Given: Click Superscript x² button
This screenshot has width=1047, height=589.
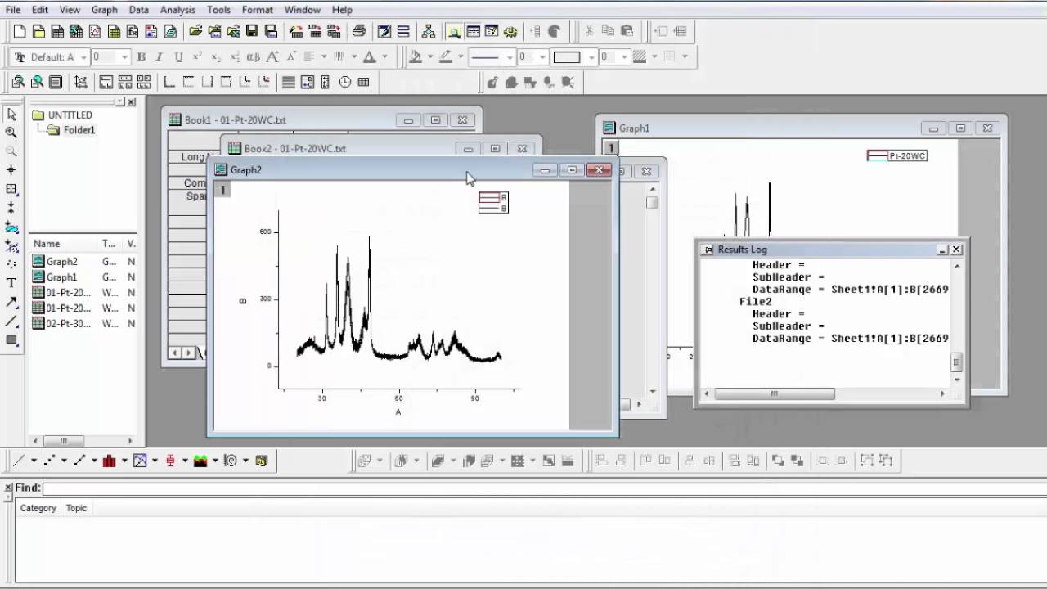Looking at the screenshot, I should coord(197,57).
